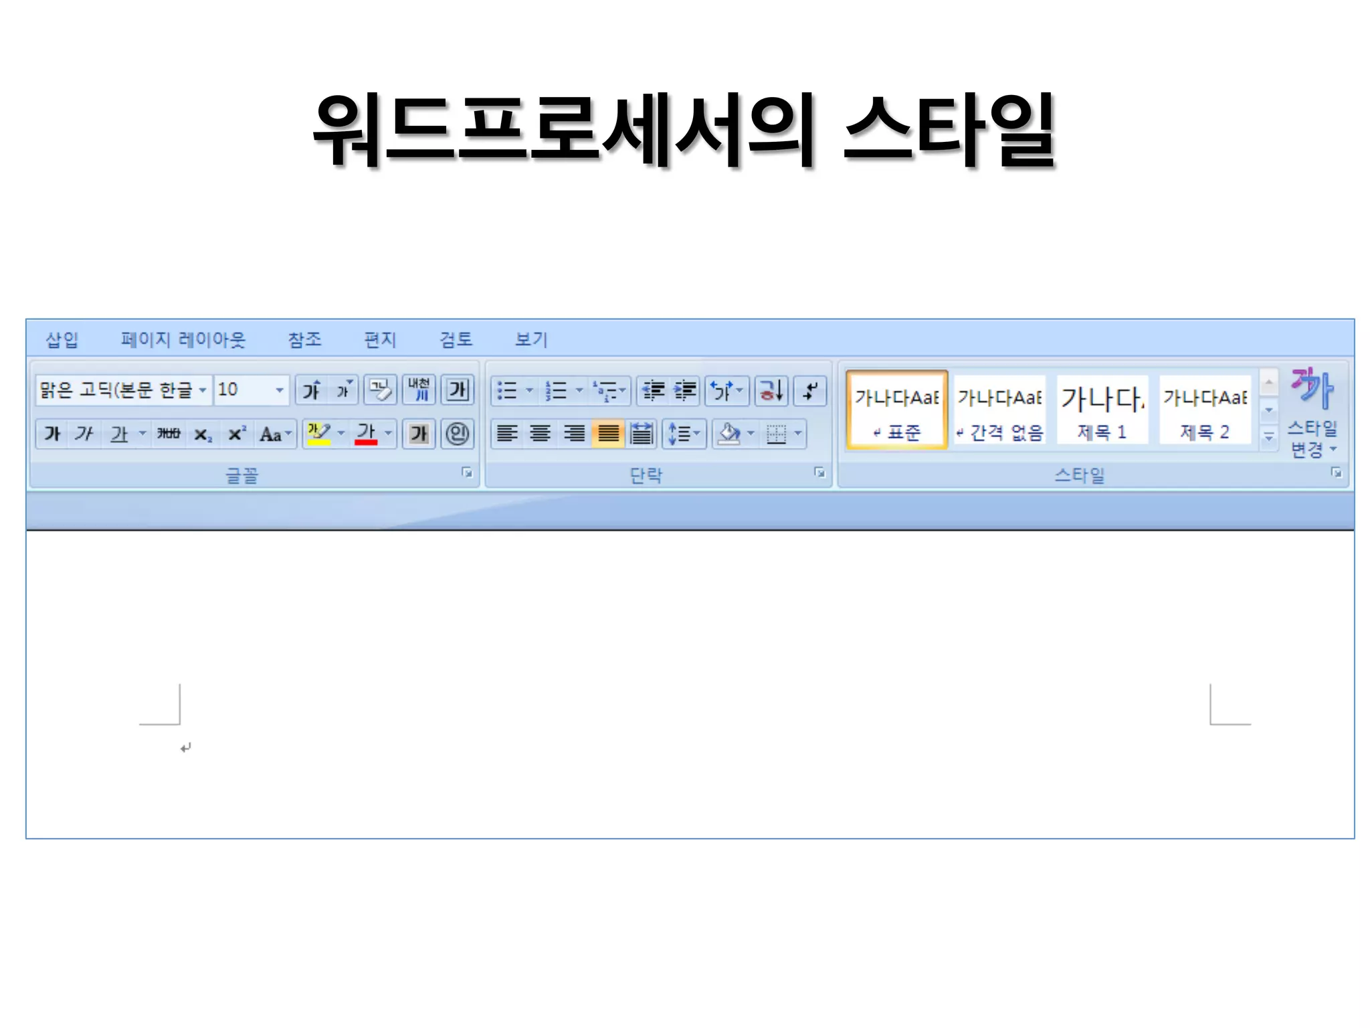The height and width of the screenshot is (1028, 1370).
Task: Apply red font color
Action: pyautogui.click(x=366, y=434)
